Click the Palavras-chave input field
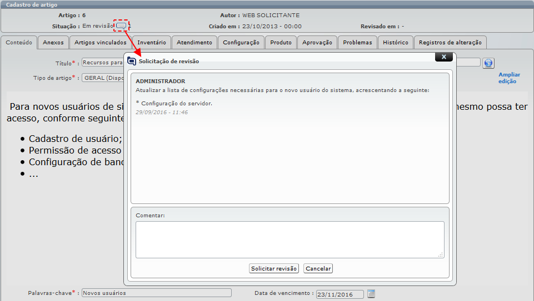The height and width of the screenshot is (301, 534). [156, 293]
